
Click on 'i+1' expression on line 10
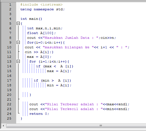tap(104, 47)
